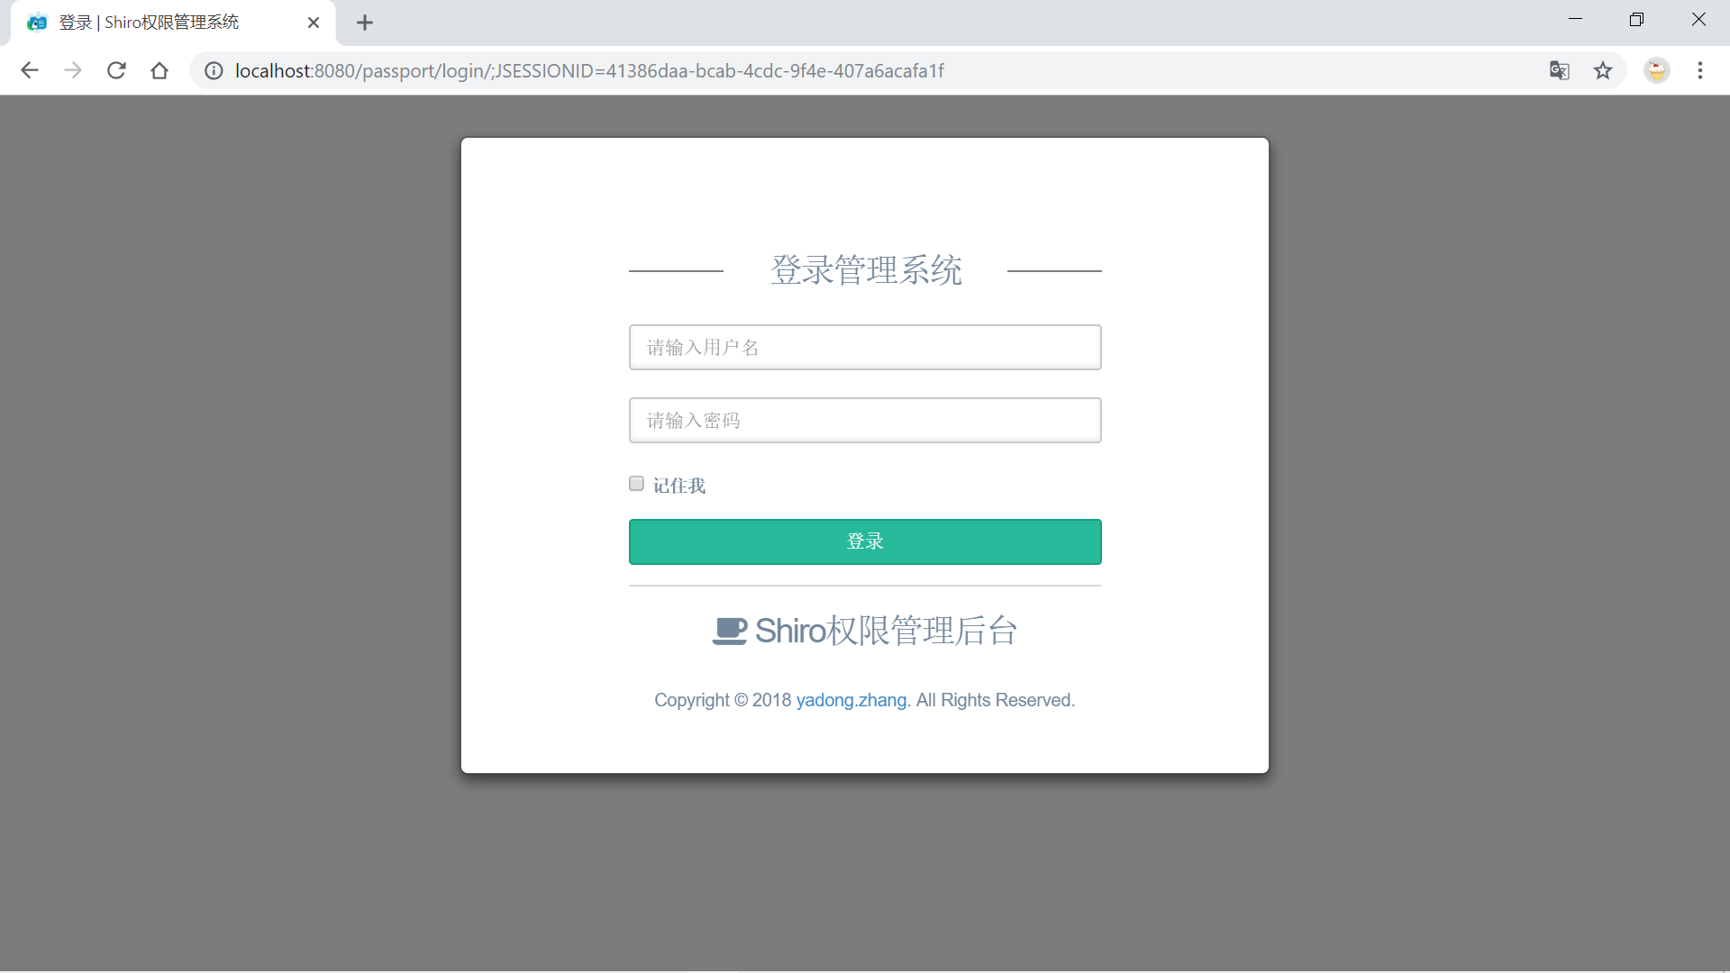Click the coffee cup Shiro logo icon
The image size is (1730, 973).
[730, 631]
